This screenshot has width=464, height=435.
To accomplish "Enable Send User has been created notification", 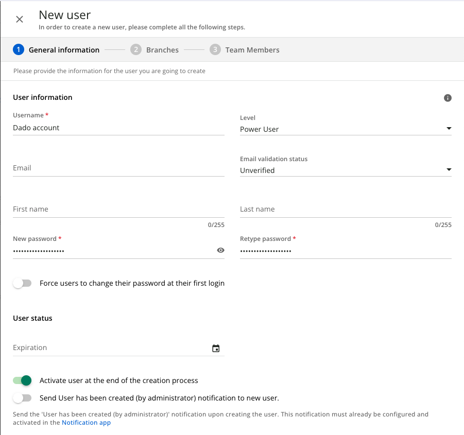I will [x=22, y=398].
